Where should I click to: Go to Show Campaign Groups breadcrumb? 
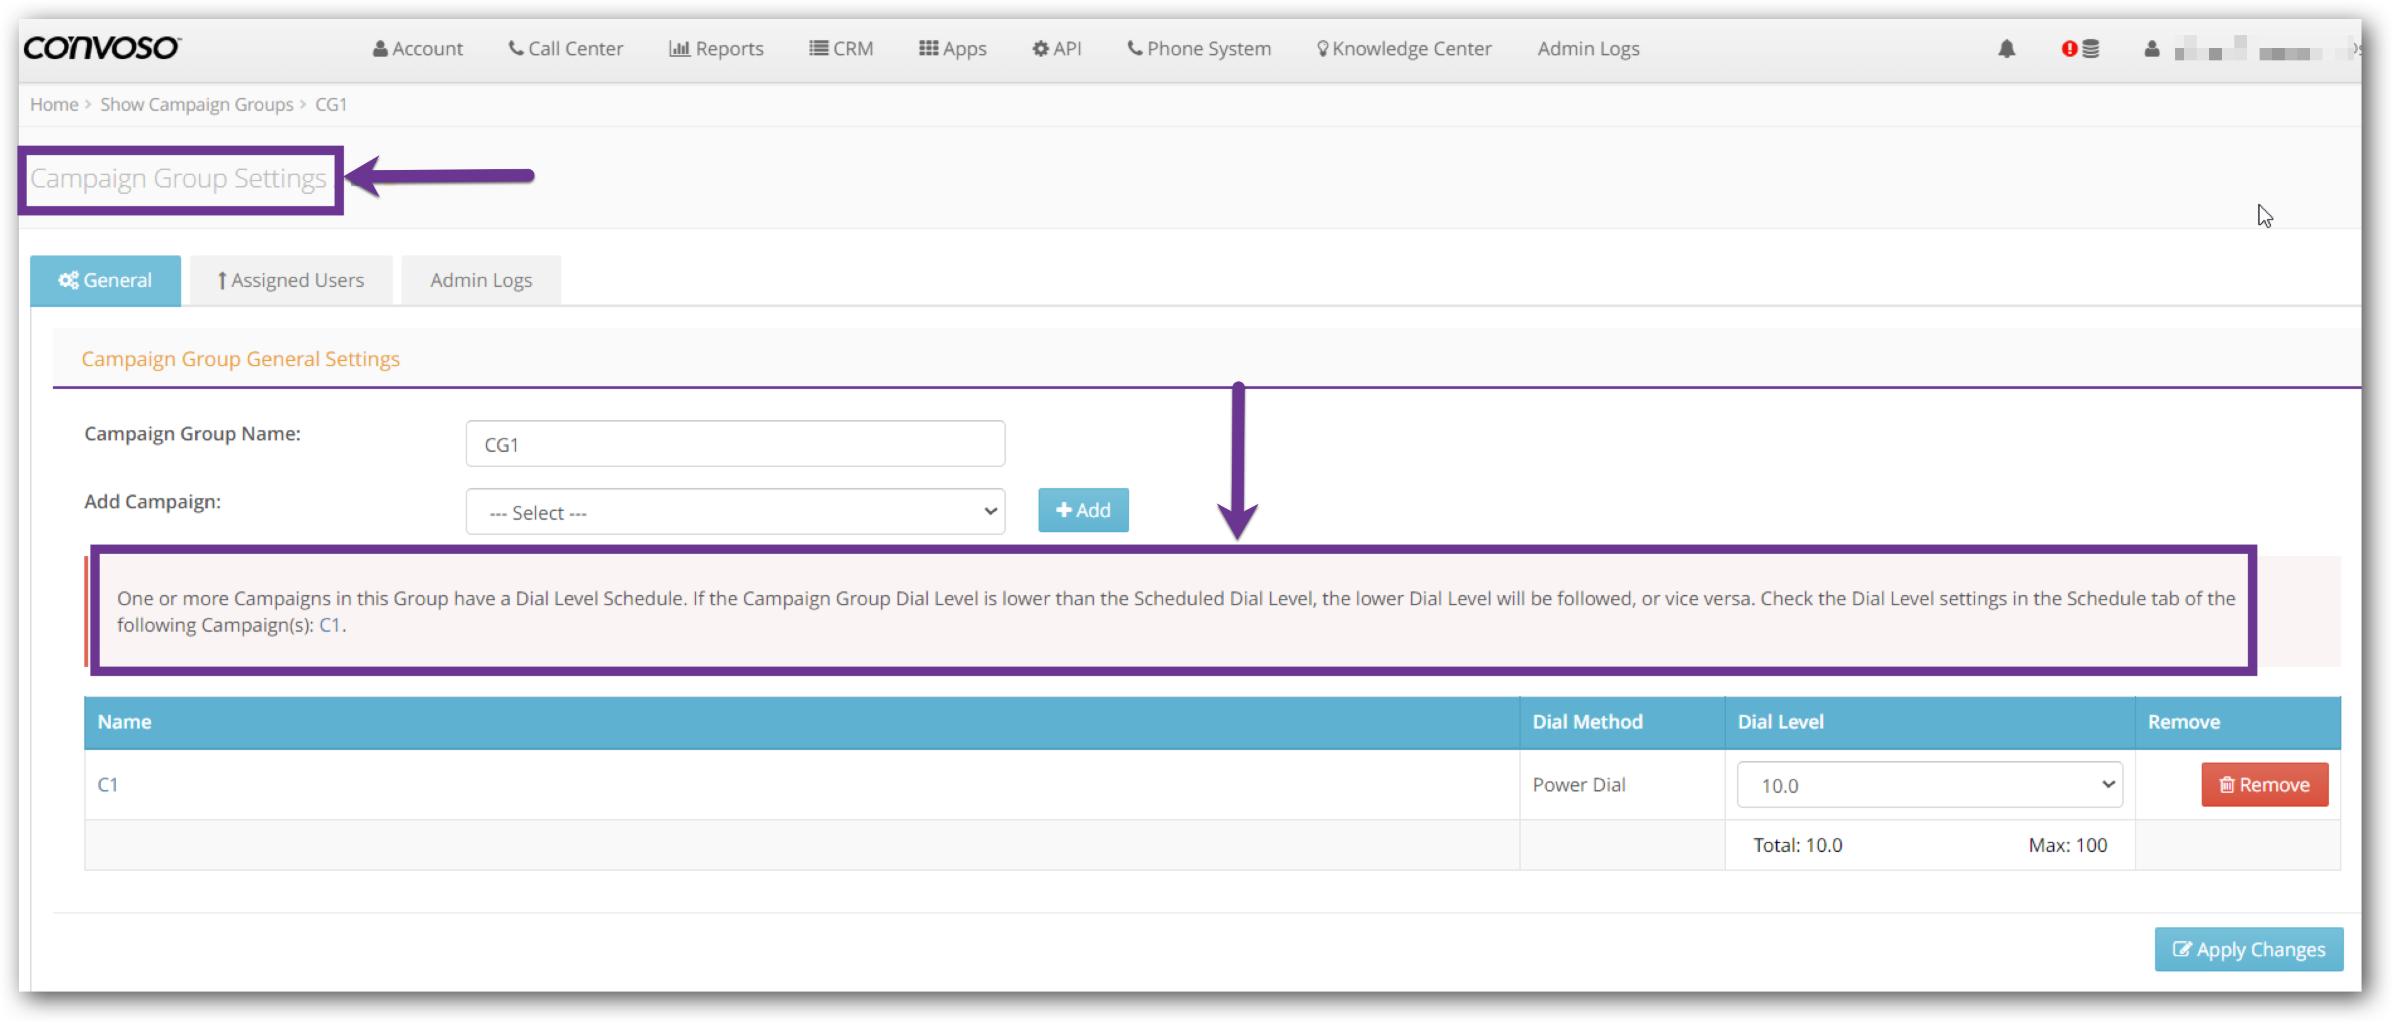(197, 104)
